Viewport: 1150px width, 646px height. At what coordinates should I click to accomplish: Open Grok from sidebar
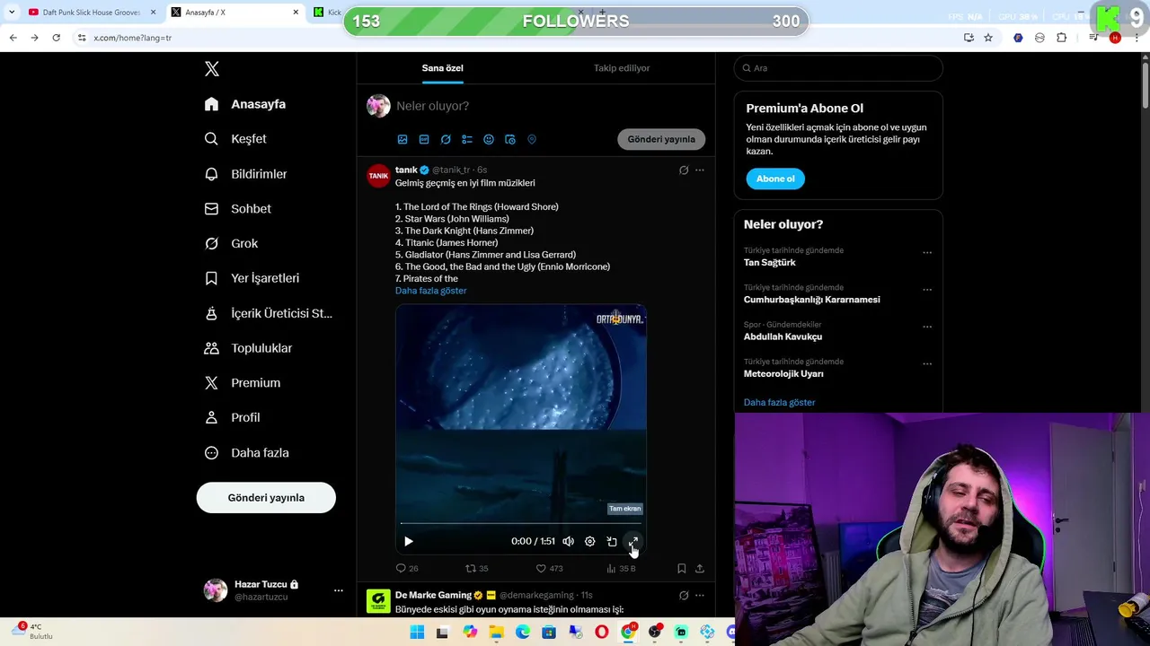pos(231,243)
